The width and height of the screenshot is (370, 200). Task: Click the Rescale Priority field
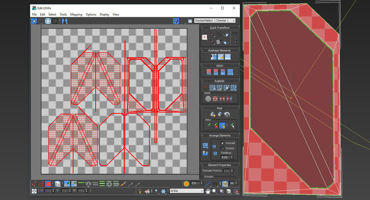click(x=227, y=171)
